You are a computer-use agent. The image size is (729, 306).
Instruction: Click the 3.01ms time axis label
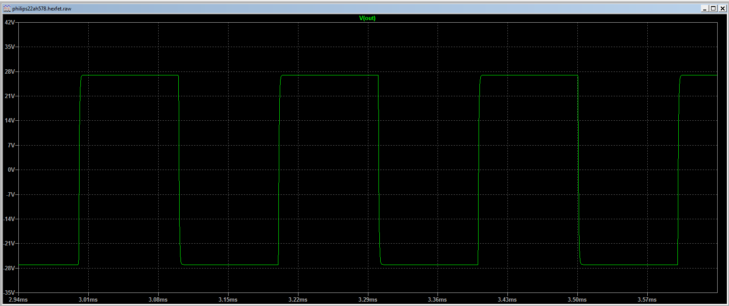point(88,300)
